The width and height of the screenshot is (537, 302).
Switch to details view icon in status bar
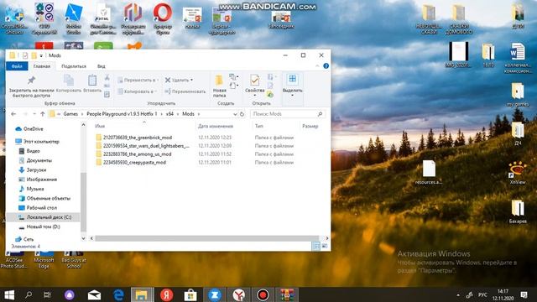click(x=316, y=246)
